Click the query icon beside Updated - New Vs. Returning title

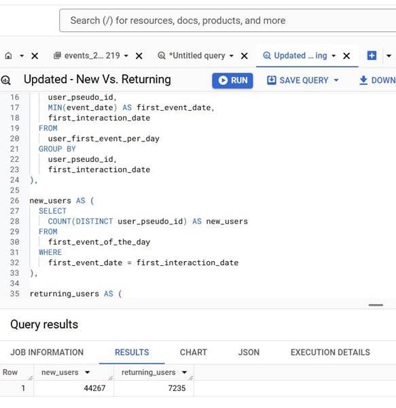click(5, 80)
